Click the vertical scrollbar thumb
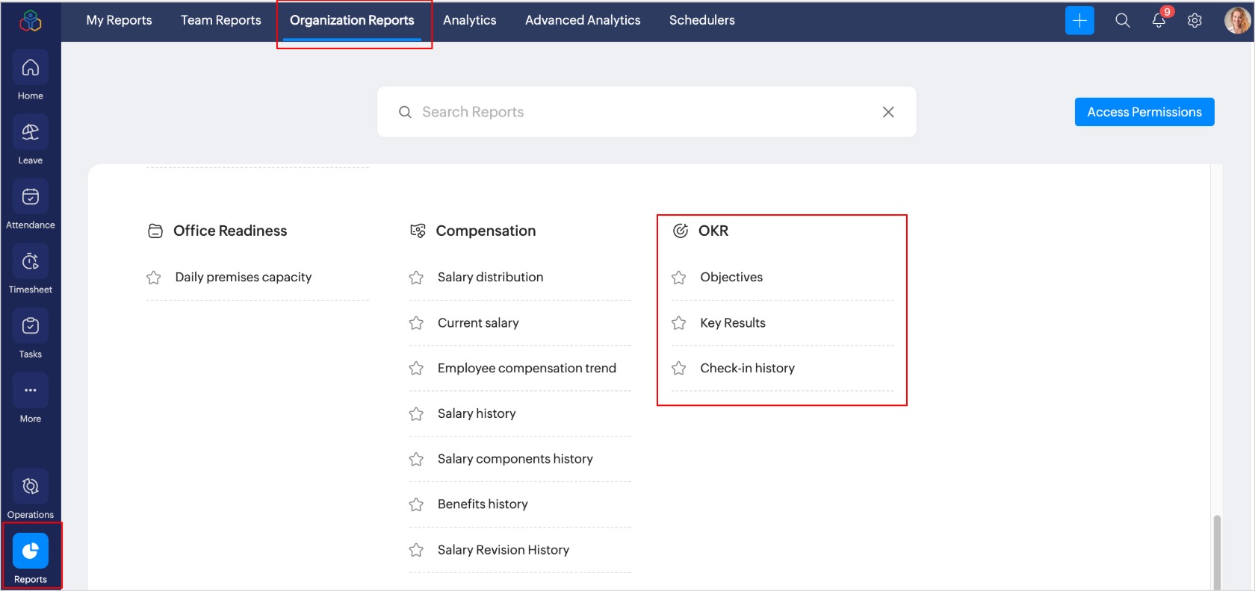 click(1217, 552)
